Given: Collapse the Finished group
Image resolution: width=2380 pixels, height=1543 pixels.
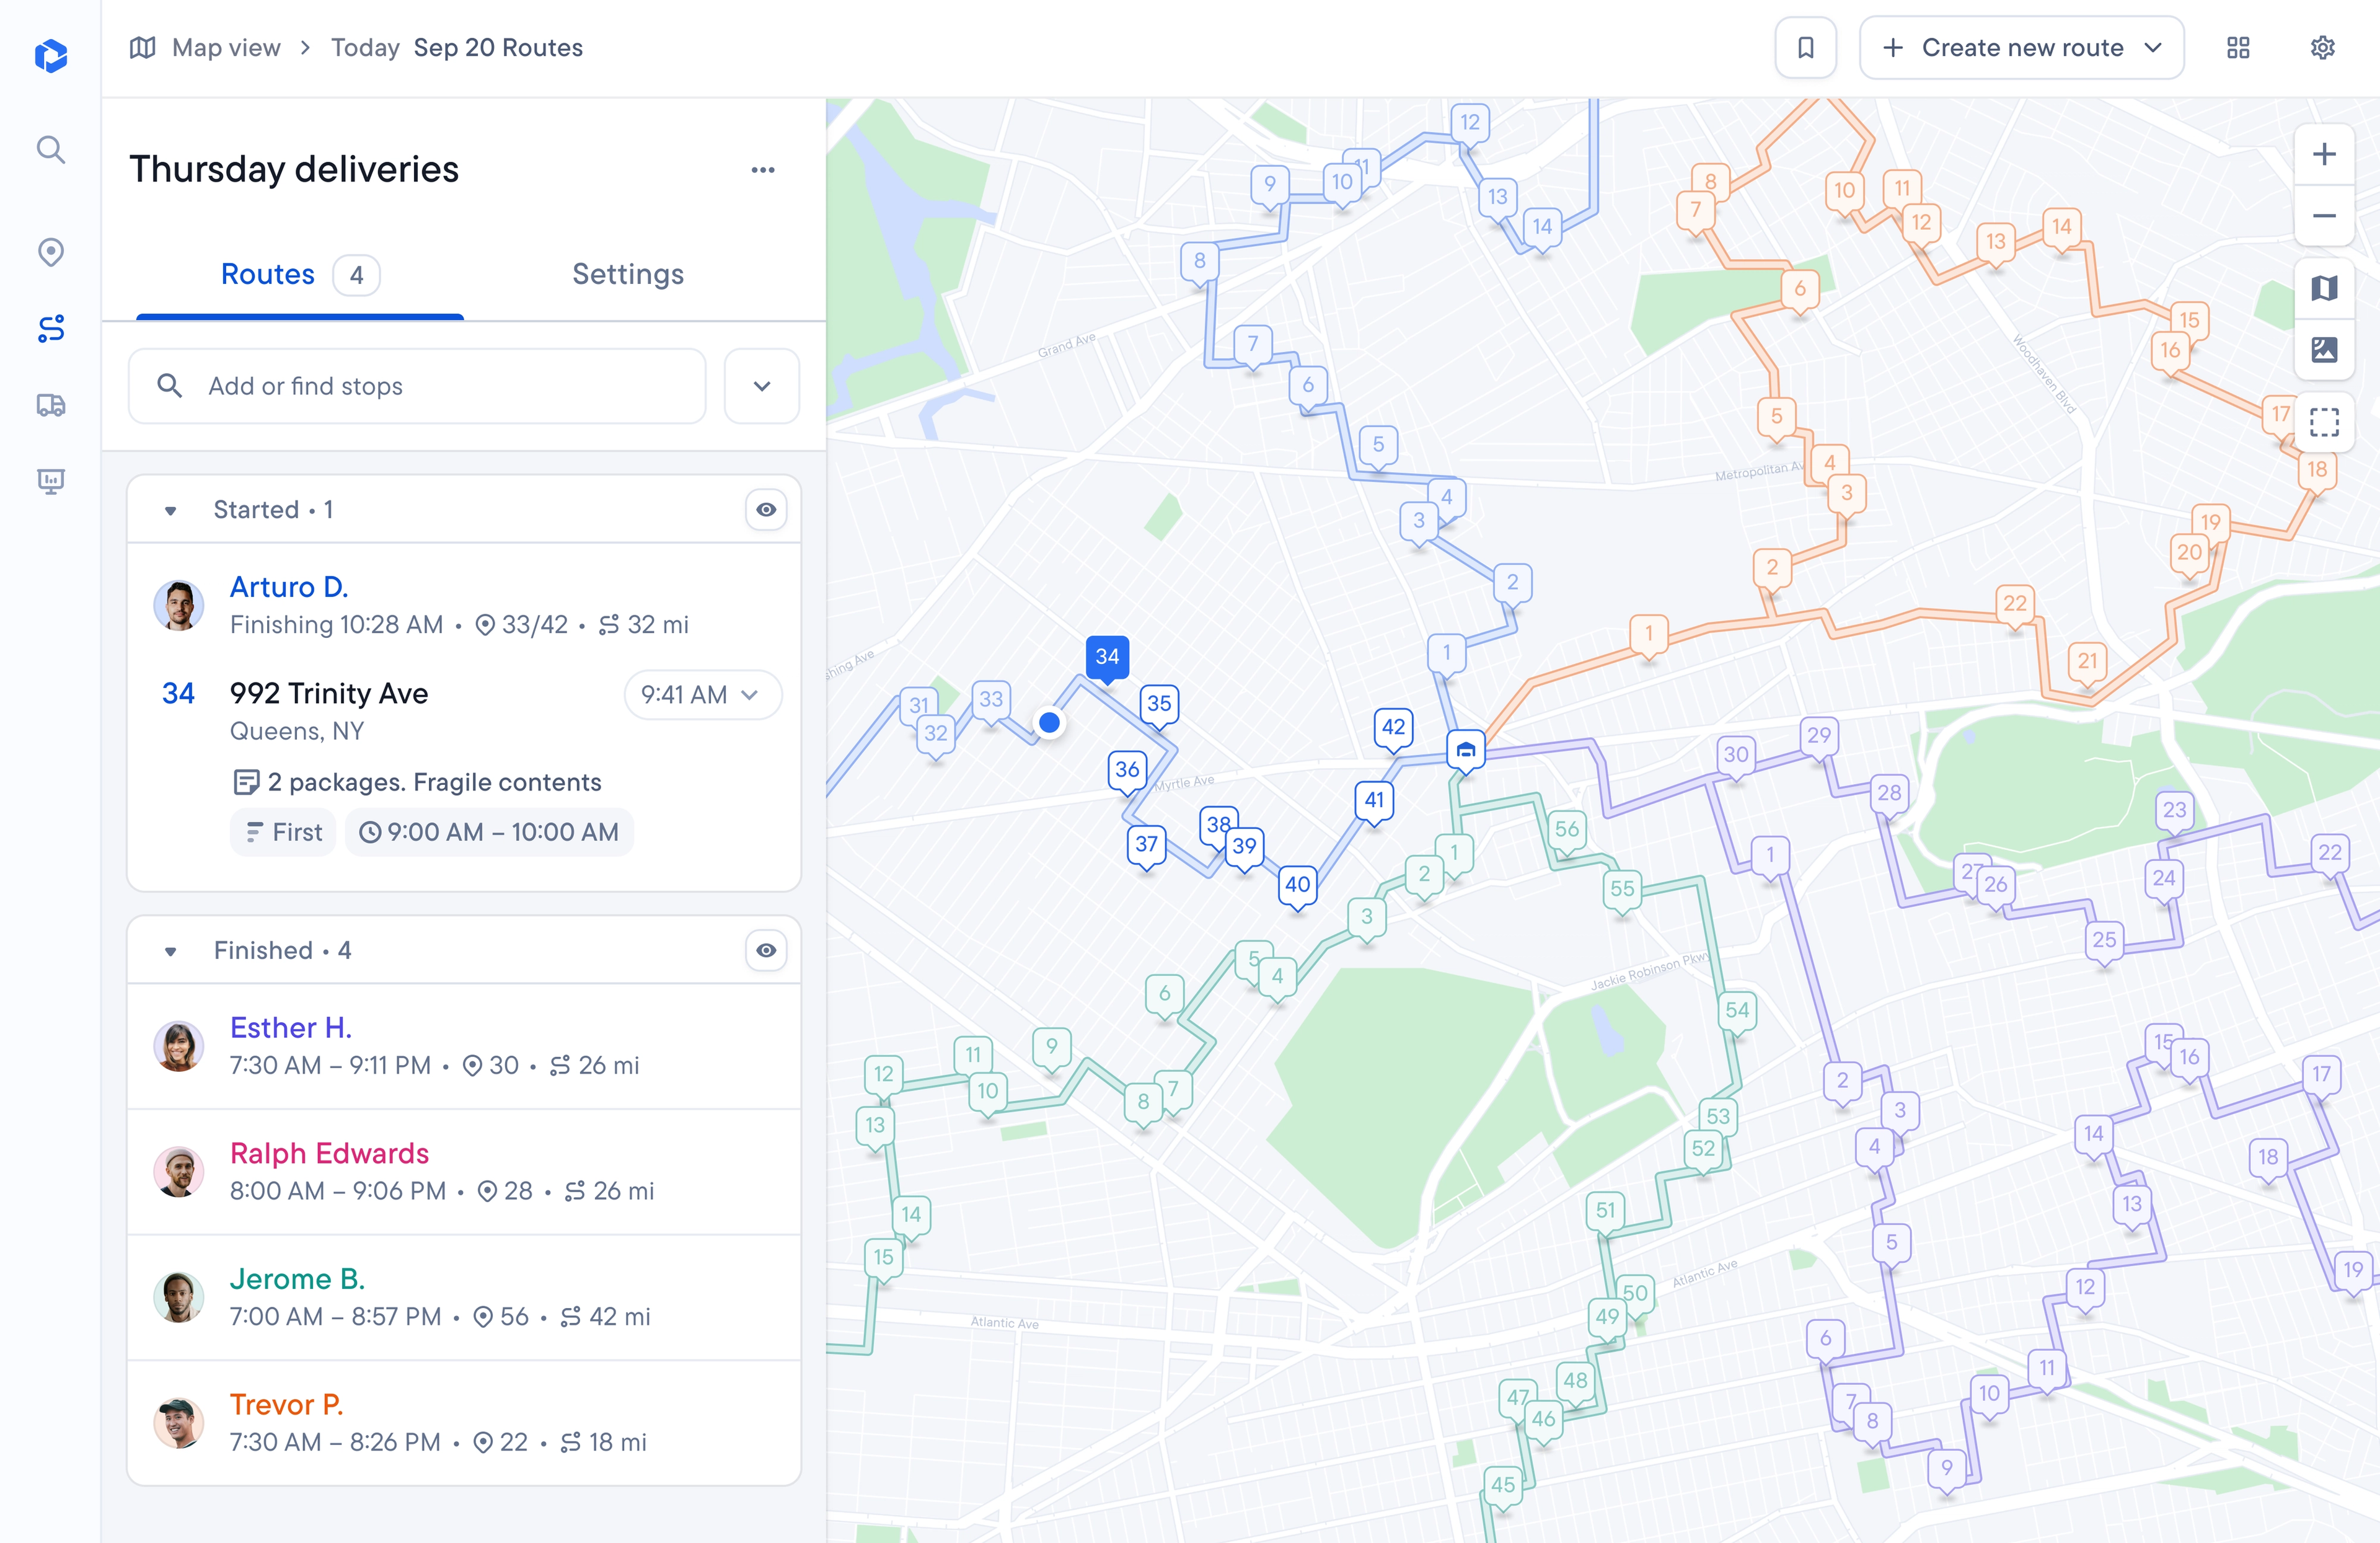Looking at the screenshot, I should pos(171,951).
